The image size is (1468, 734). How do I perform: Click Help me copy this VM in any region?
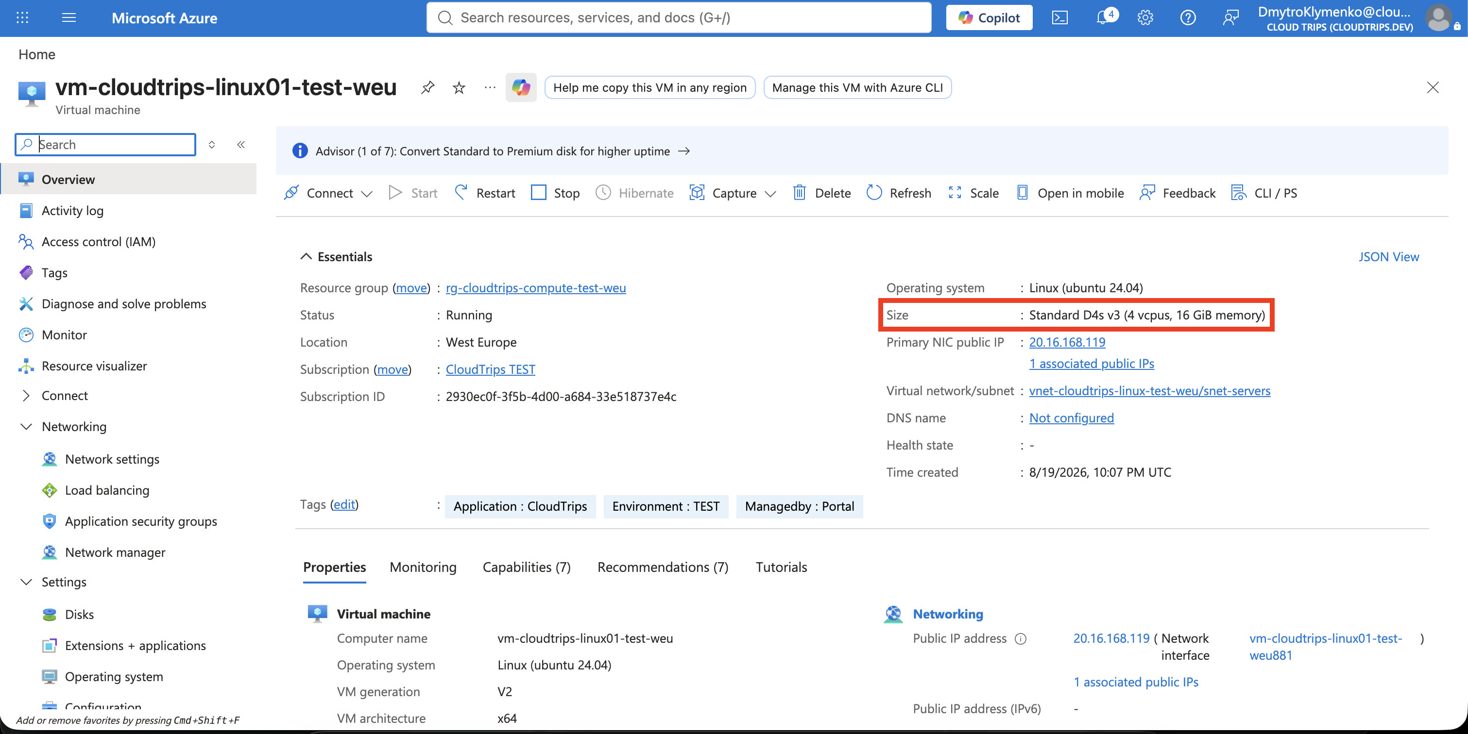click(x=649, y=88)
